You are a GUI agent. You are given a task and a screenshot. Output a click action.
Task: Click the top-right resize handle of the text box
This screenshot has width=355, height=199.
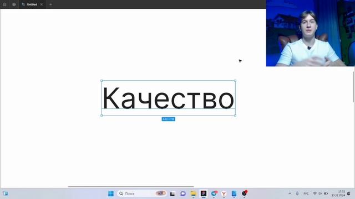pos(235,81)
